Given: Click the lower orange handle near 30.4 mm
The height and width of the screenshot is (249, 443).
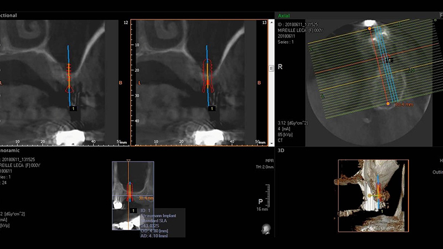Looking at the screenshot, I should pos(388,103).
